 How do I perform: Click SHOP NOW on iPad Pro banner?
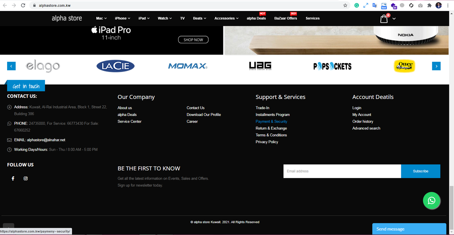[x=193, y=40]
